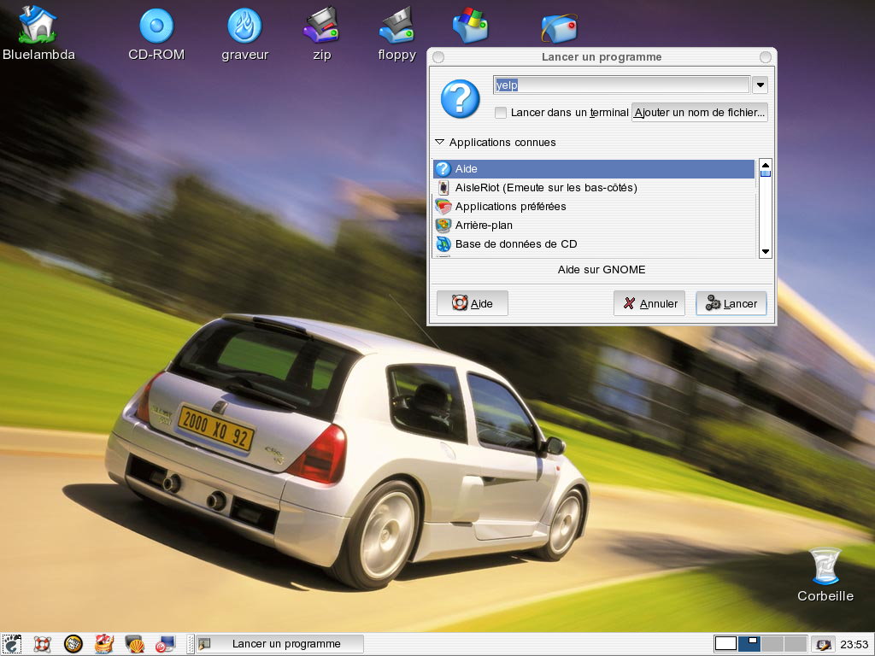Click the 'Lancer un programme' title bar
Viewport: 875px width, 656px height.
point(602,57)
